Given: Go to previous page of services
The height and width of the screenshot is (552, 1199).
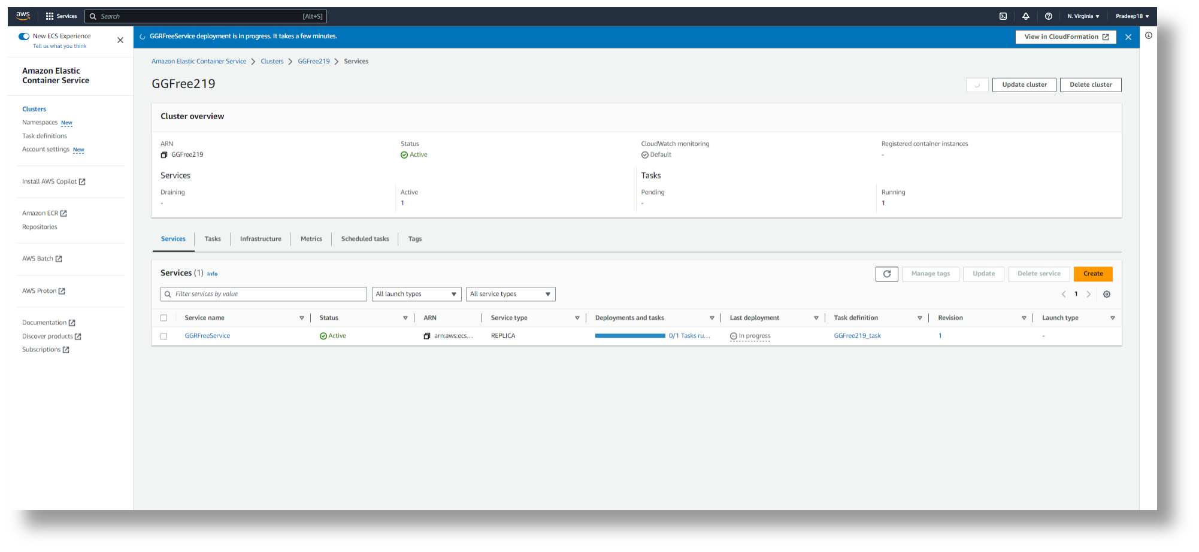Looking at the screenshot, I should coord(1064,295).
